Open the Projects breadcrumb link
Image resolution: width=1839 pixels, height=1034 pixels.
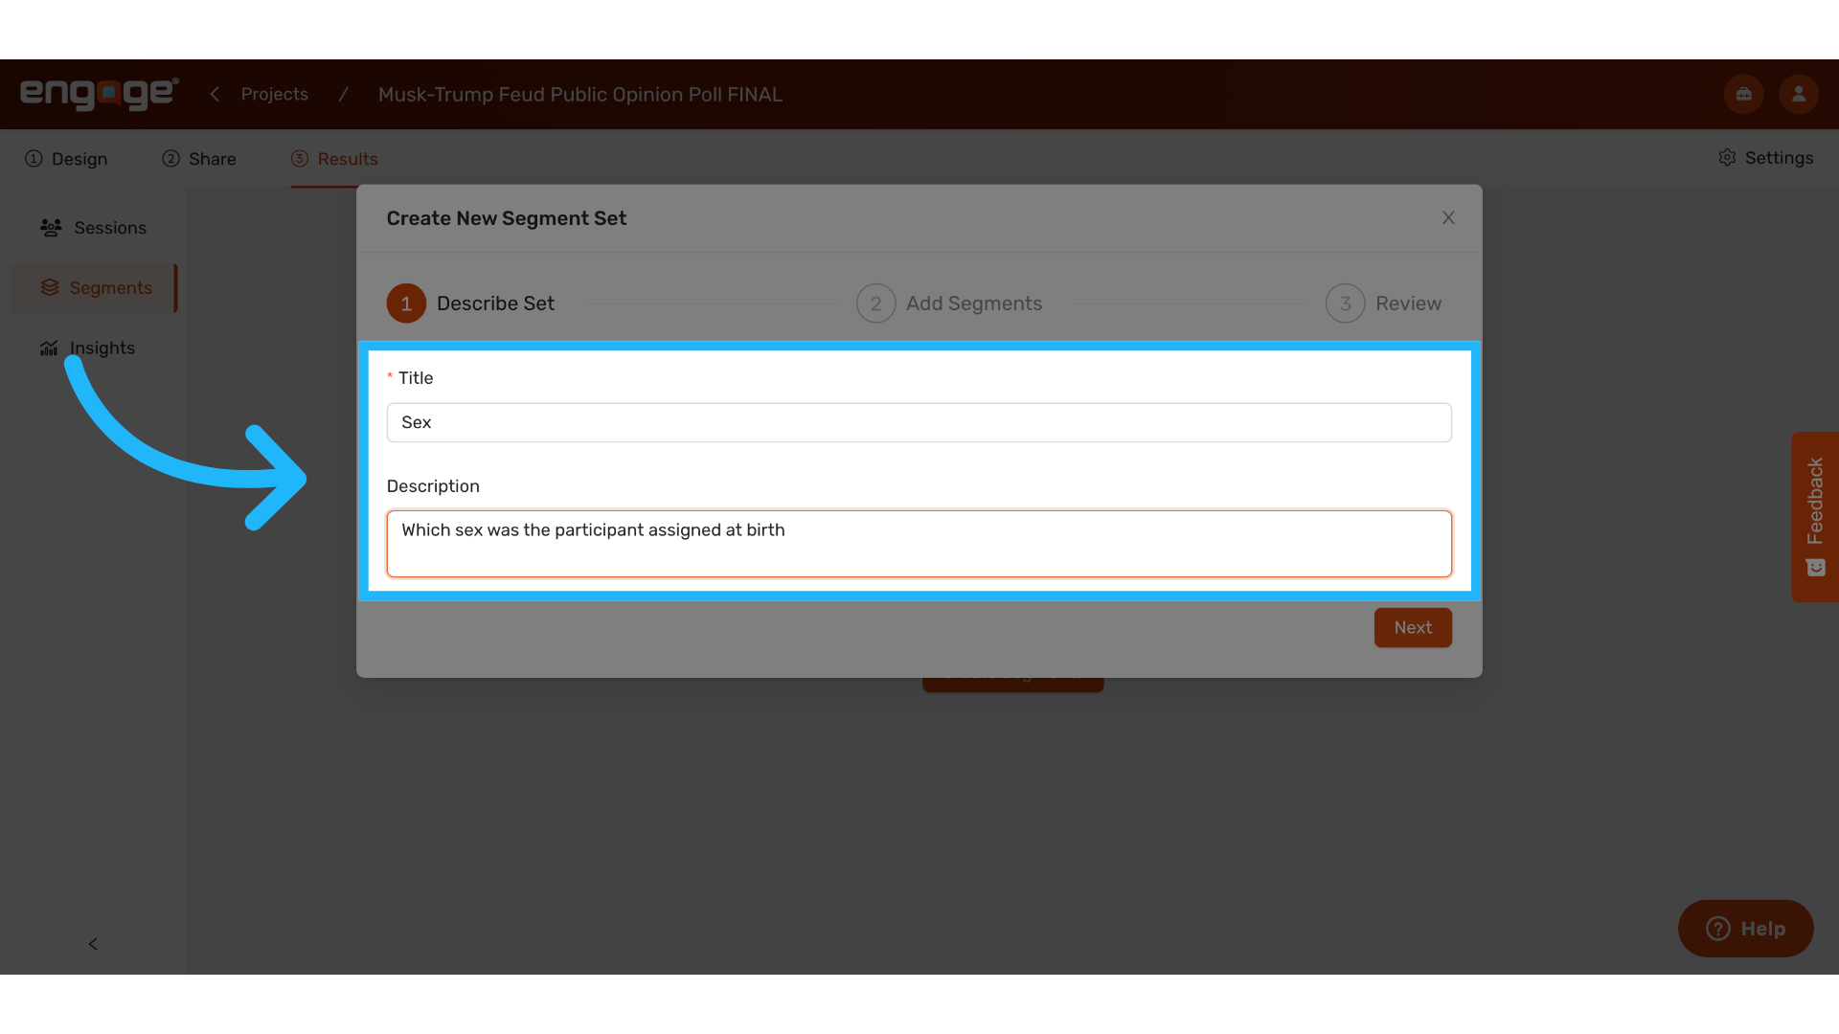[274, 94]
